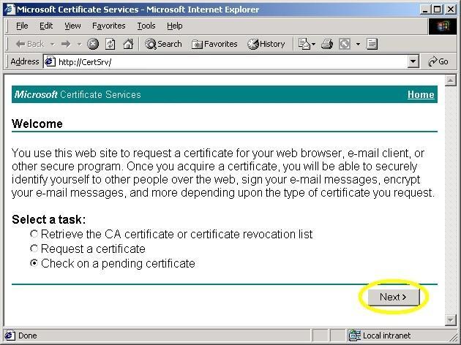Expand the Mail button dropdown arrow
461x345 pixels.
313,45
